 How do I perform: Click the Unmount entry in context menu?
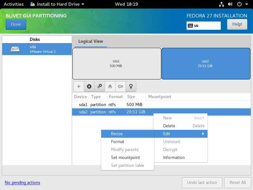pyautogui.click(x=181, y=142)
